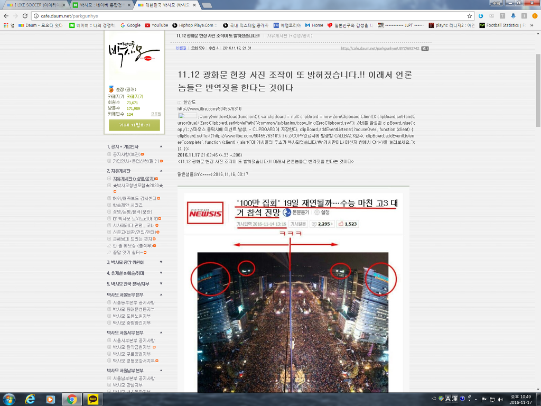
Task: Switch to Chrome in the taskbar
Action: [x=72, y=400]
